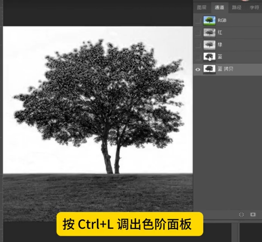Viewport: 262px width, 242px height.
Task: Select the 蓝 channel label
Action: click(x=220, y=57)
